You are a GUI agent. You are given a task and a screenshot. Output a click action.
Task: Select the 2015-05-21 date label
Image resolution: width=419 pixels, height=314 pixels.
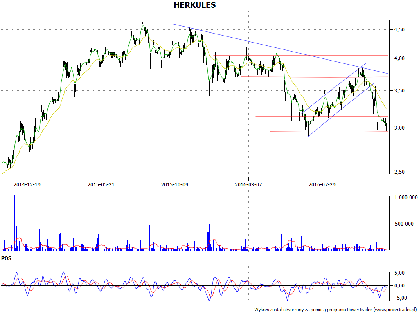pos(101,184)
